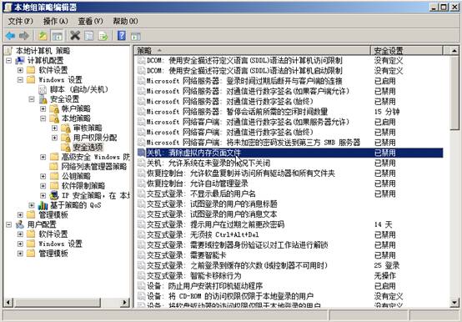Select 管理模板 under 计算机配置

click(53, 214)
